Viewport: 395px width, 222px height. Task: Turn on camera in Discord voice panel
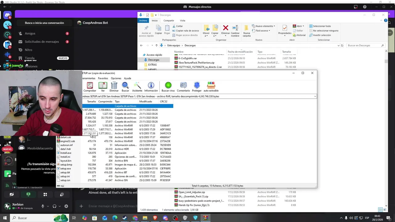pos(12,194)
